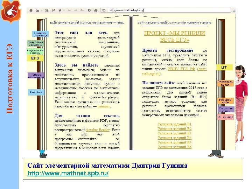Click the bookmarks star icon

[x=60, y=10]
